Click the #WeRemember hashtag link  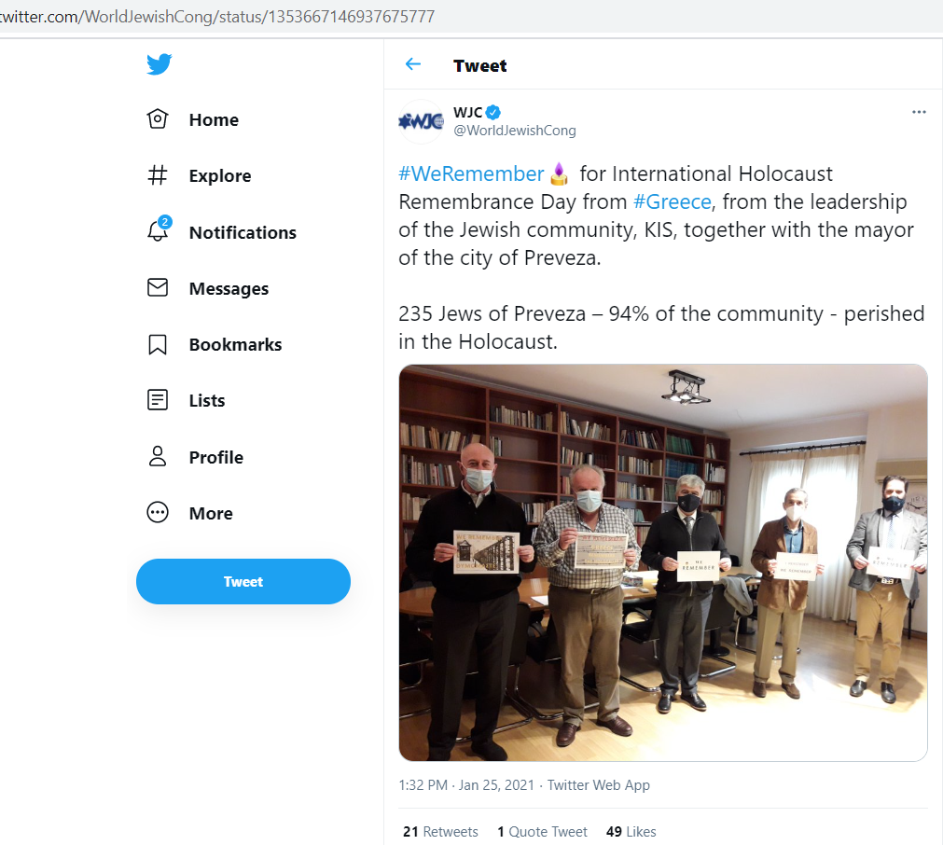[x=471, y=173]
